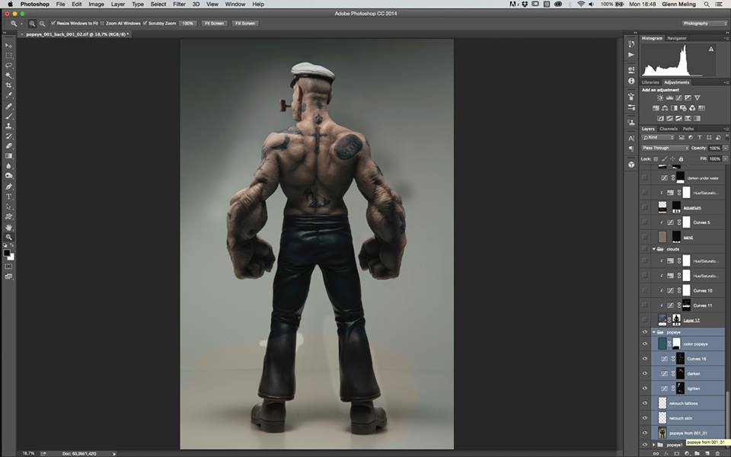Pick the Eyedropper tool

tap(9, 95)
